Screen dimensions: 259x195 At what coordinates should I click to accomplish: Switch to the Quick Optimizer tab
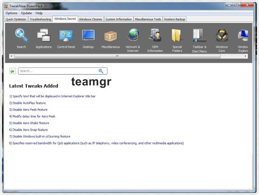[16, 19]
